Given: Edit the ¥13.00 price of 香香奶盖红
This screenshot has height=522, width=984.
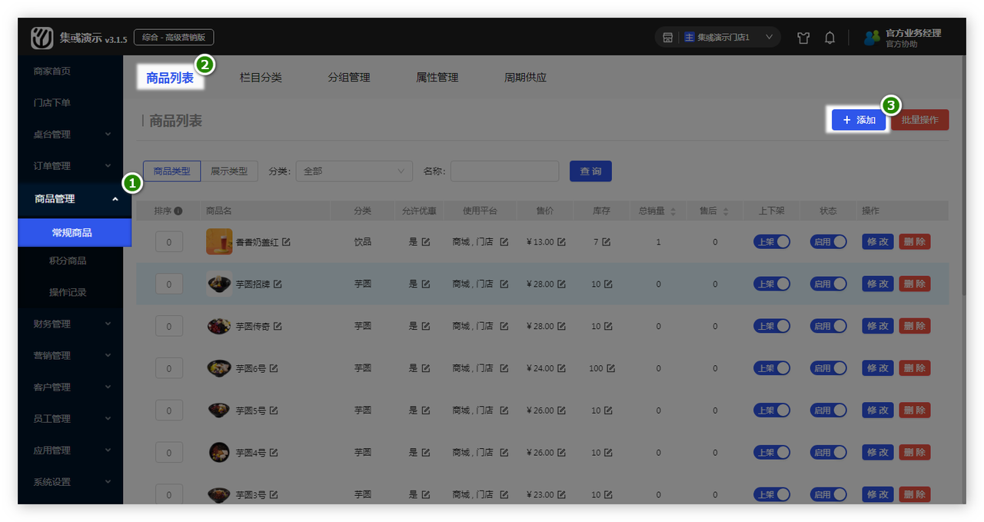Looking at the screenshot, I should click(x=561, y=242).
